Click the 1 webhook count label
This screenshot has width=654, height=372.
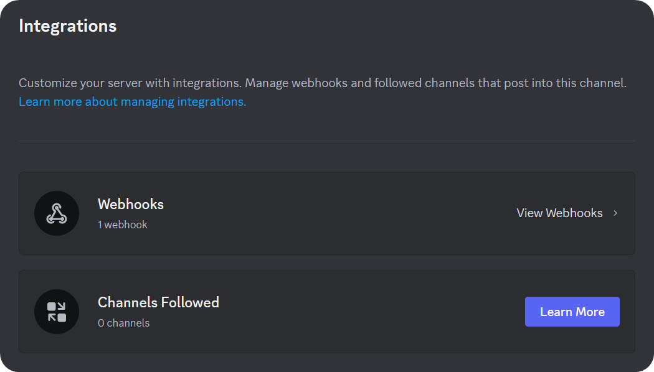(x=123, y=225)
